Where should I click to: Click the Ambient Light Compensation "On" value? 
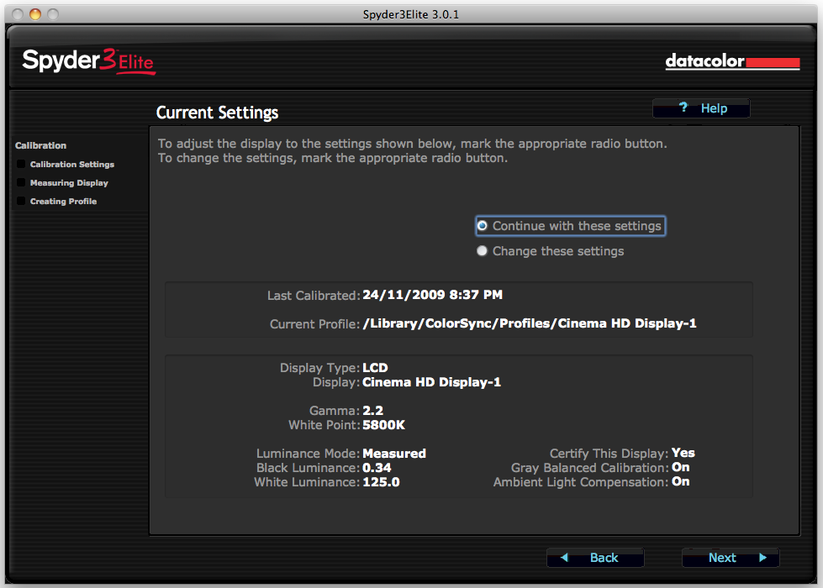(680, 481)
